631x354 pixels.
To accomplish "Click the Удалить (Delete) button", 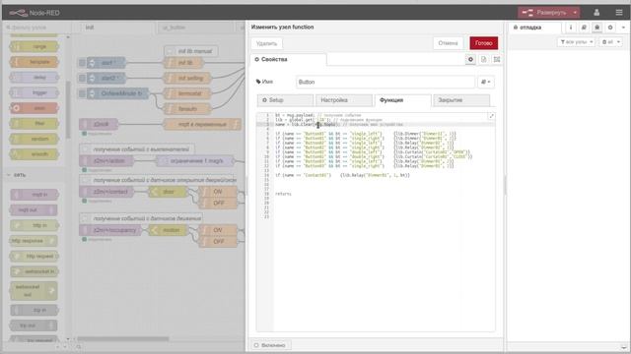I will coord(266,43).
